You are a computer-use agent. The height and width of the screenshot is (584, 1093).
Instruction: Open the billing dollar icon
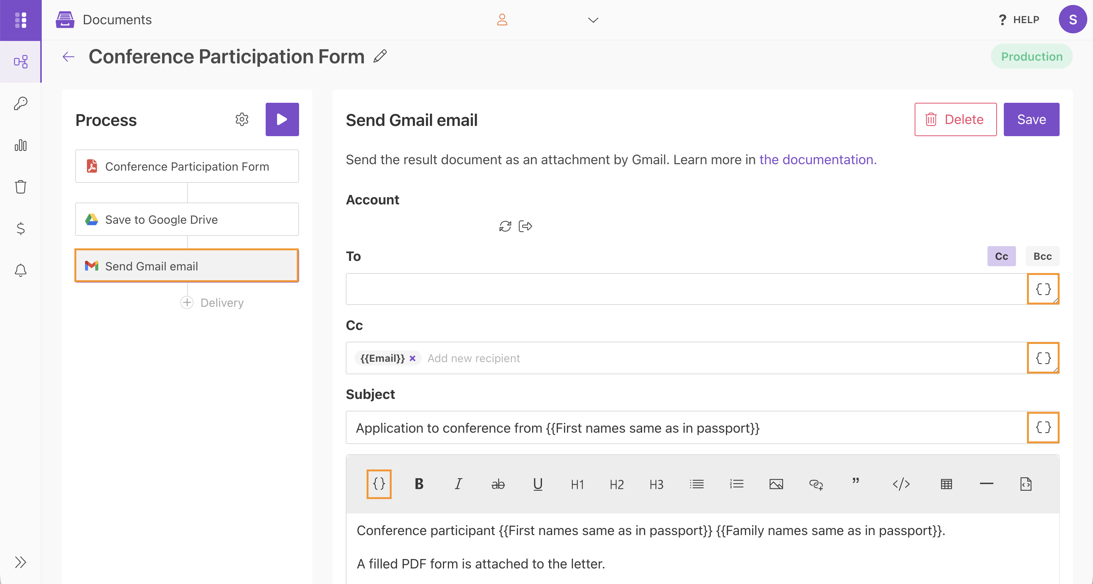[20, 229]
